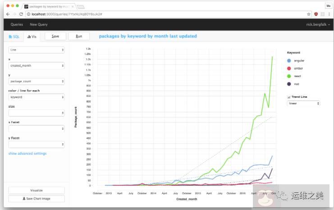The height and width of the screenshot is (210, 334).
Task: Click the show advanced settings link
Action: [27, 154]
